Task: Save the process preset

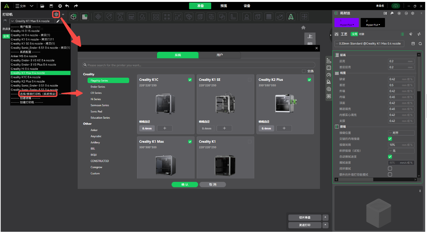Action: pyautogui.click(x=413, y=44)
